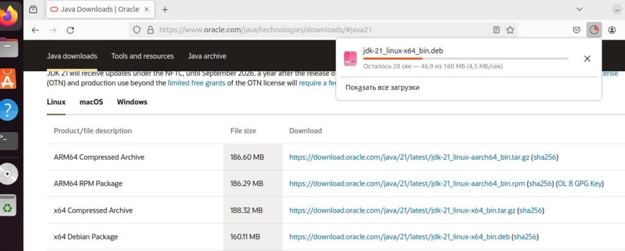Click 'x64 Compressed Archive' description cell
Viewport: 625px width, 251px height.
(x=93, y=210)
